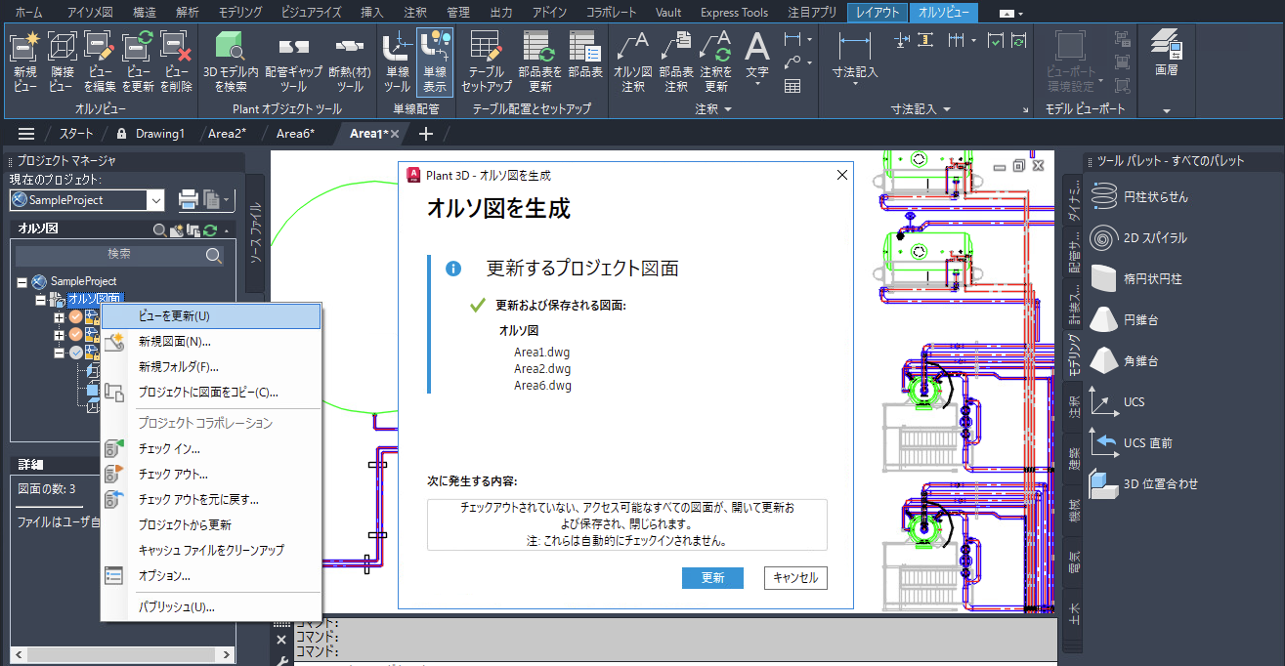Choose キャッシュ ファイルをクリーンアップ menu item
The width and height of the screenshot is (1285, 666).
211,551
